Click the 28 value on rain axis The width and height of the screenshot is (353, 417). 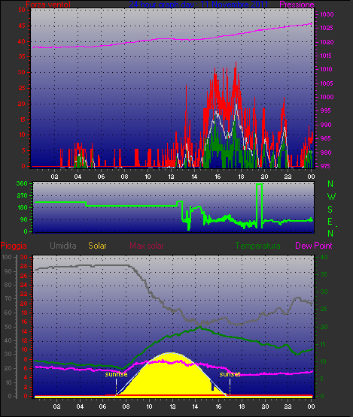[24, 267]
